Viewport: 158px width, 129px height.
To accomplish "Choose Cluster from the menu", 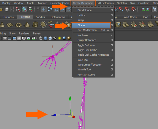I will (91, 25).
